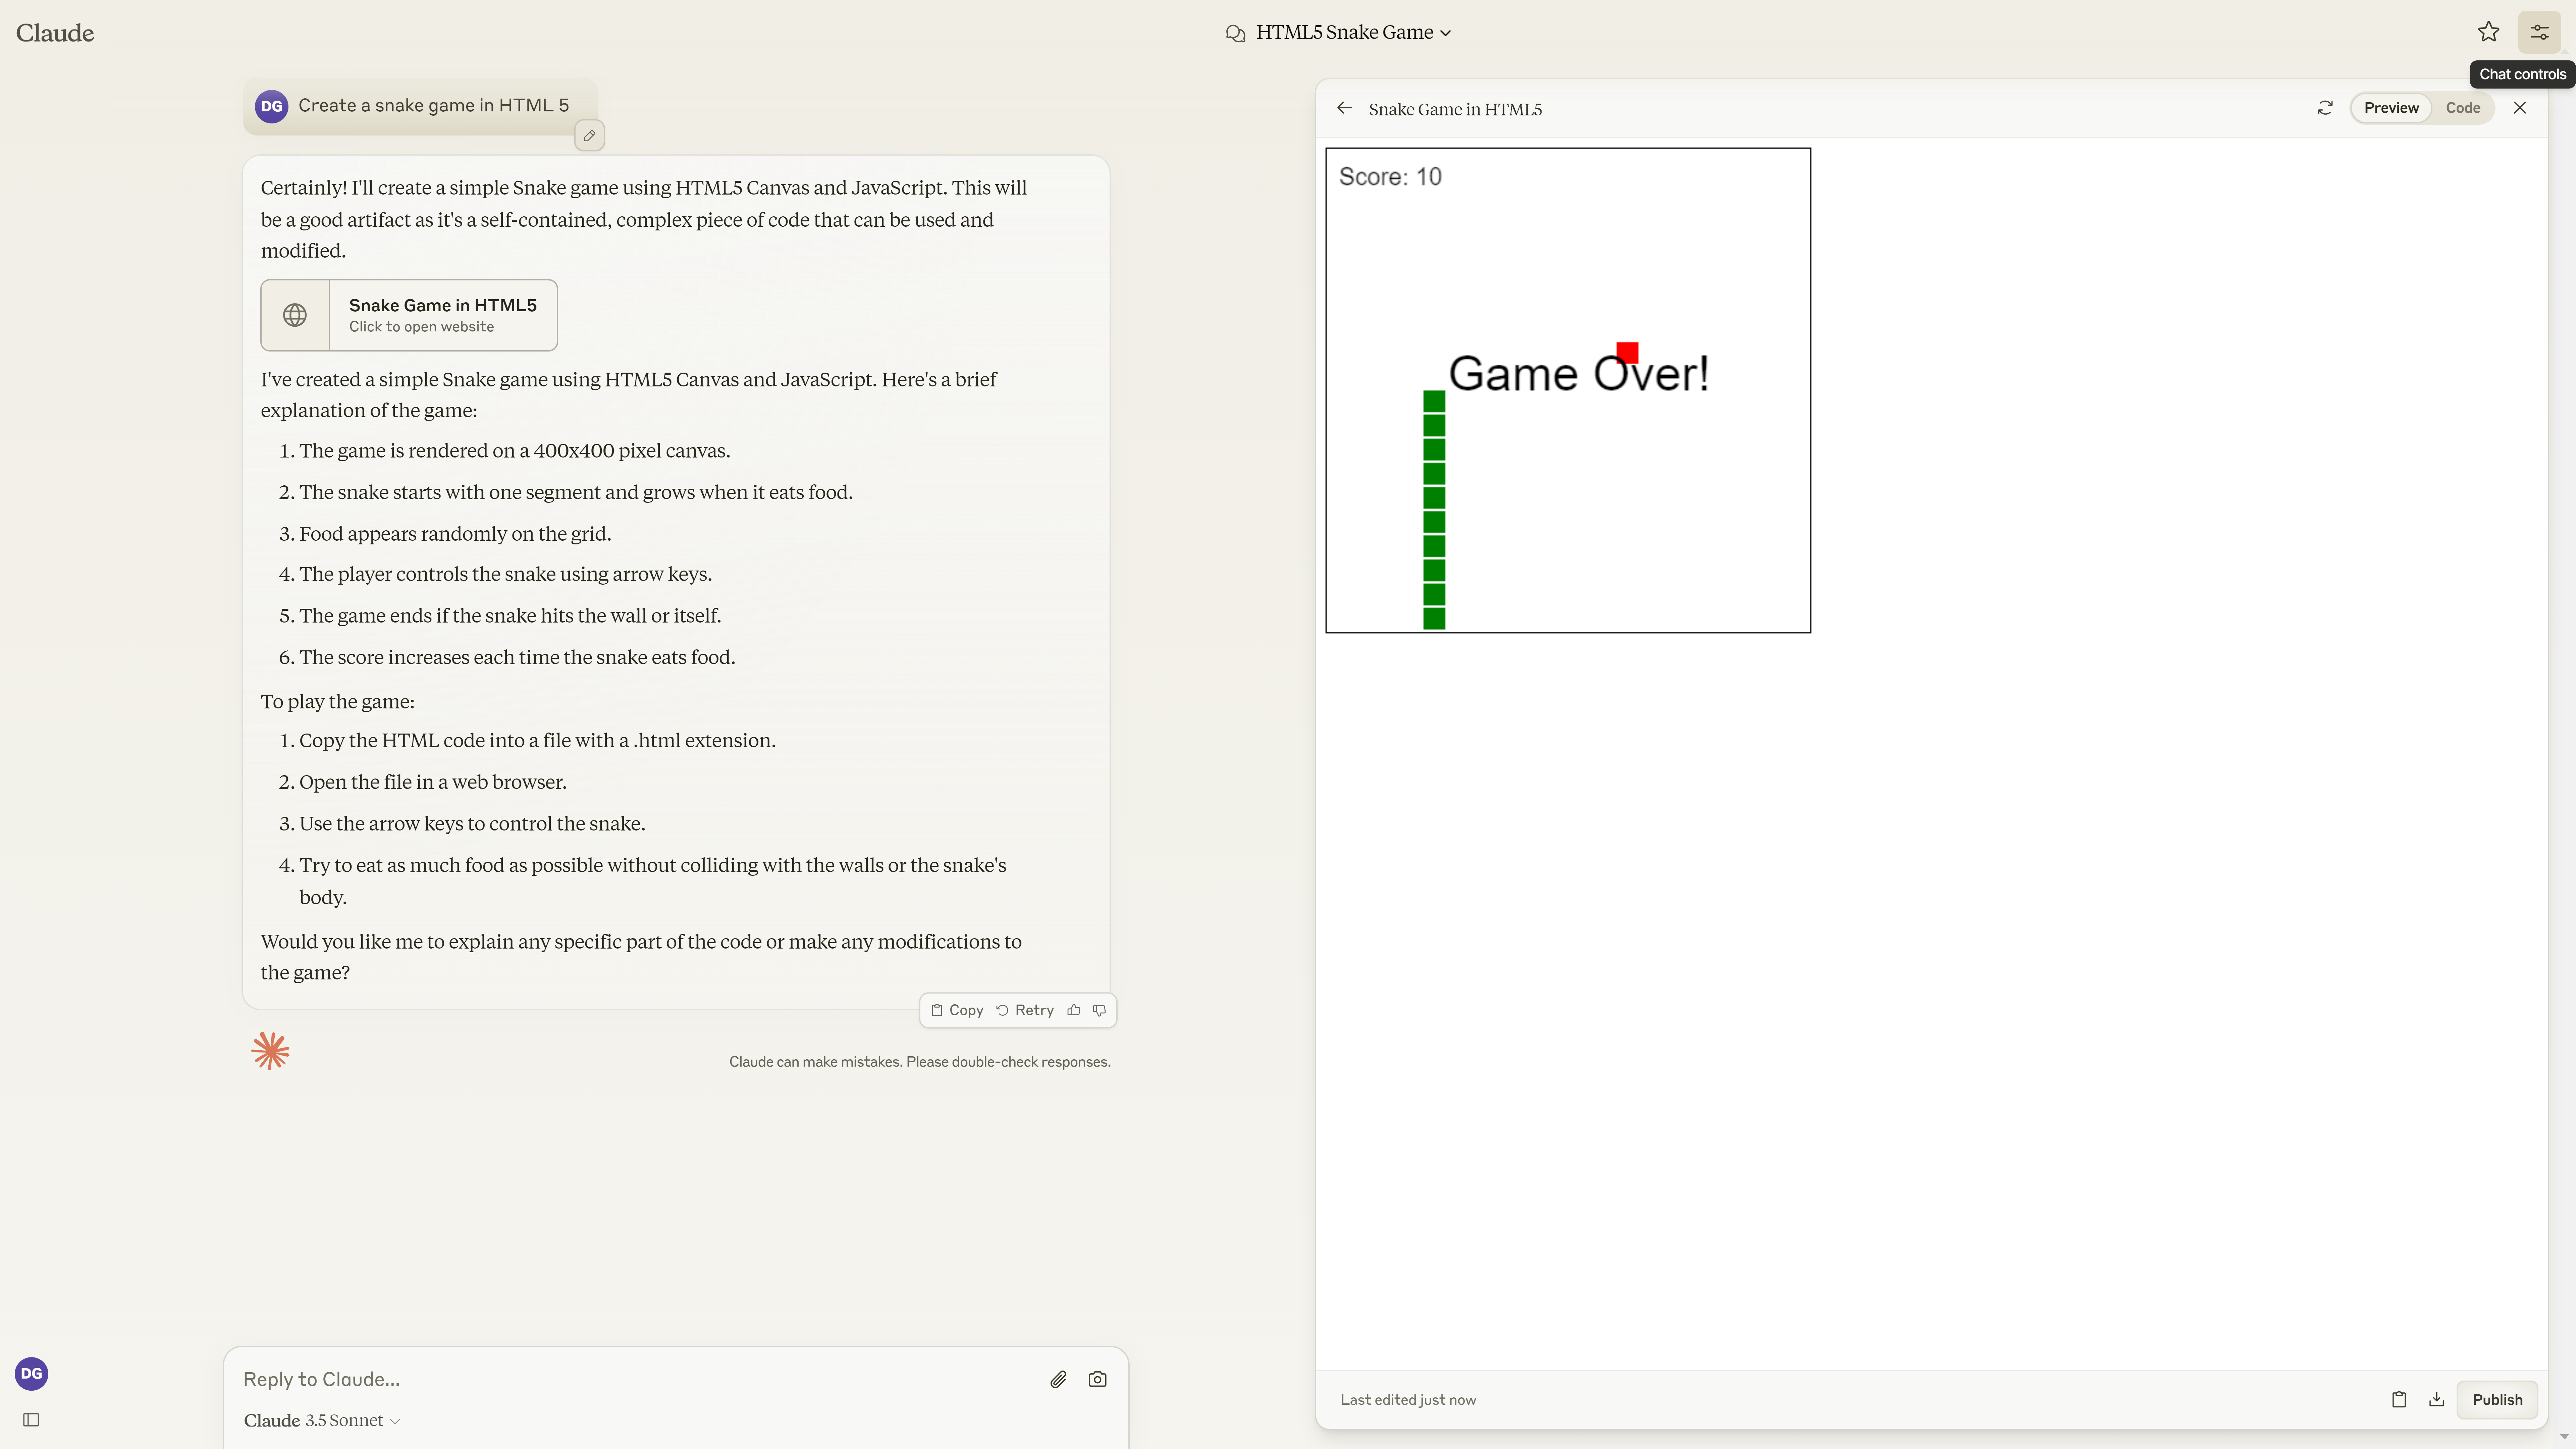Toggle the sidebar collapse icon on left
This screenshot has width=2576, height=1449.
click(32, 1419)
